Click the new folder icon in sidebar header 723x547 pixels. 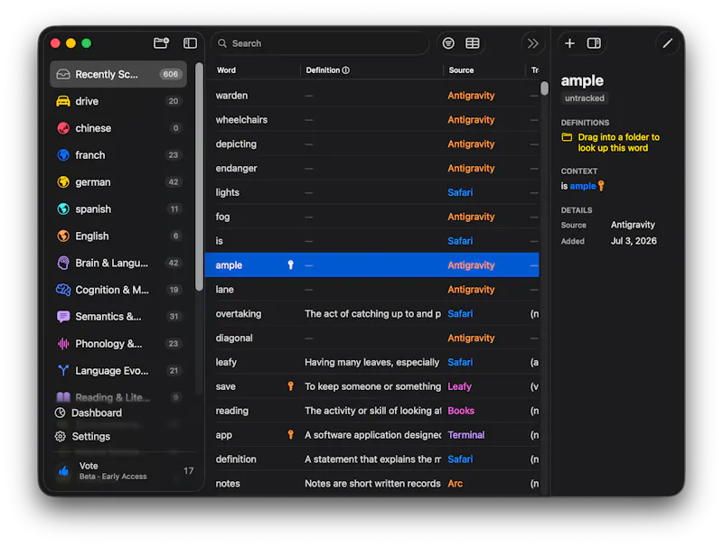(x=161, y=43)
